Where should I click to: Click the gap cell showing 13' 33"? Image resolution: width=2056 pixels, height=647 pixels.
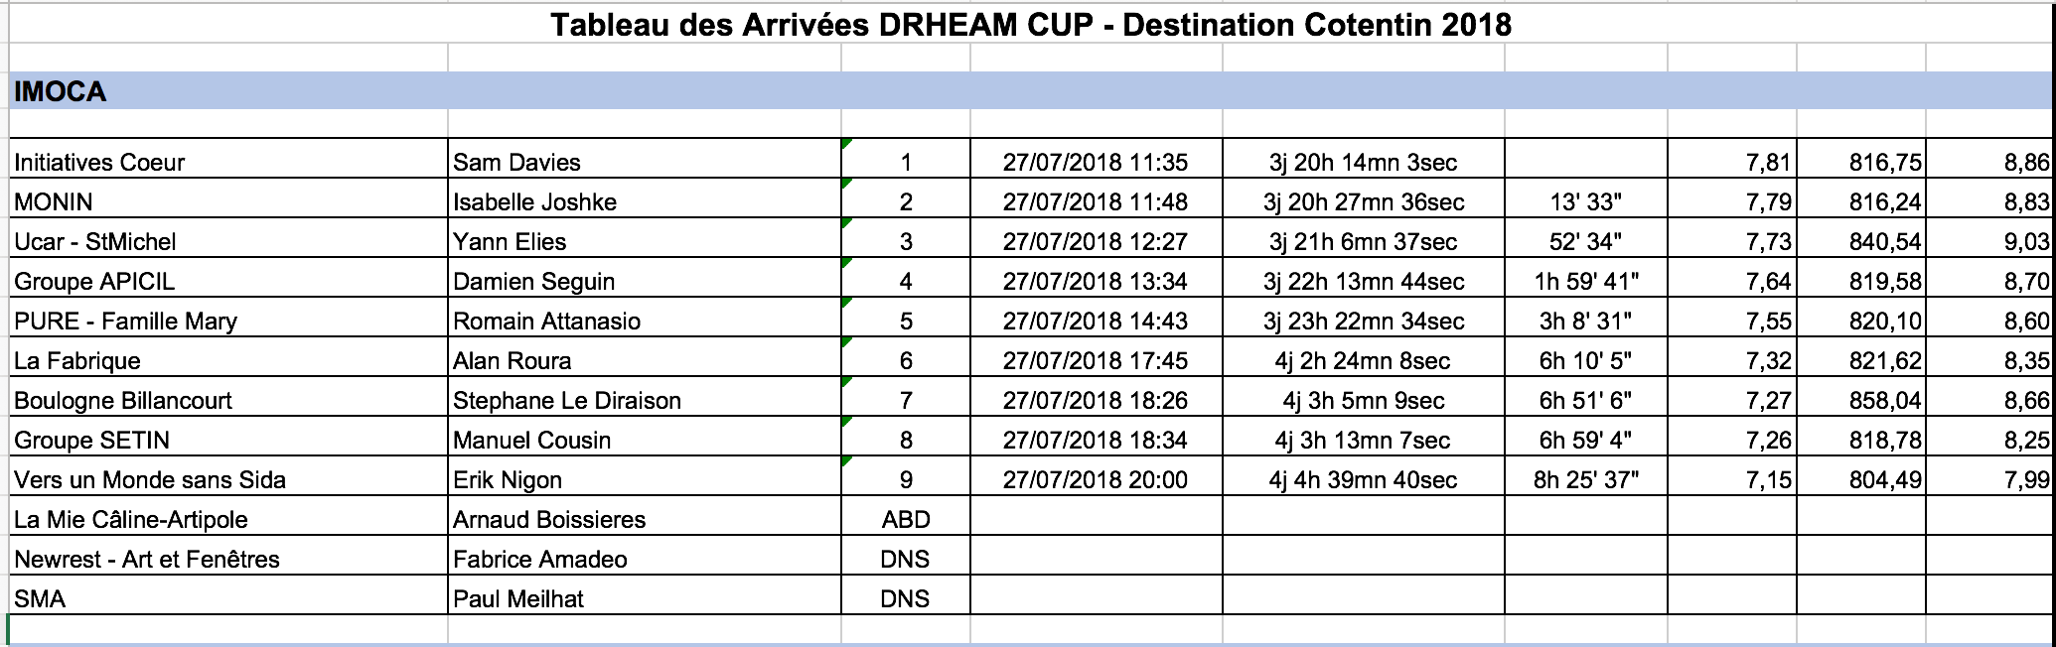tap(1585, 201)
